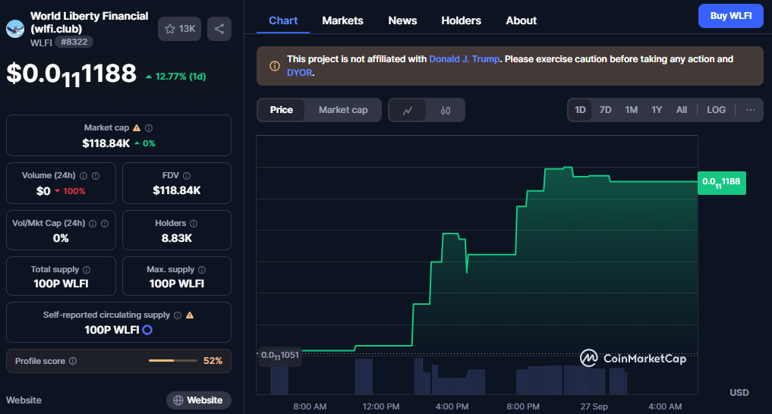Click the share icon button
Image resolution: width=772 pixels, height=414 pixels.
(x=219, y=29)
